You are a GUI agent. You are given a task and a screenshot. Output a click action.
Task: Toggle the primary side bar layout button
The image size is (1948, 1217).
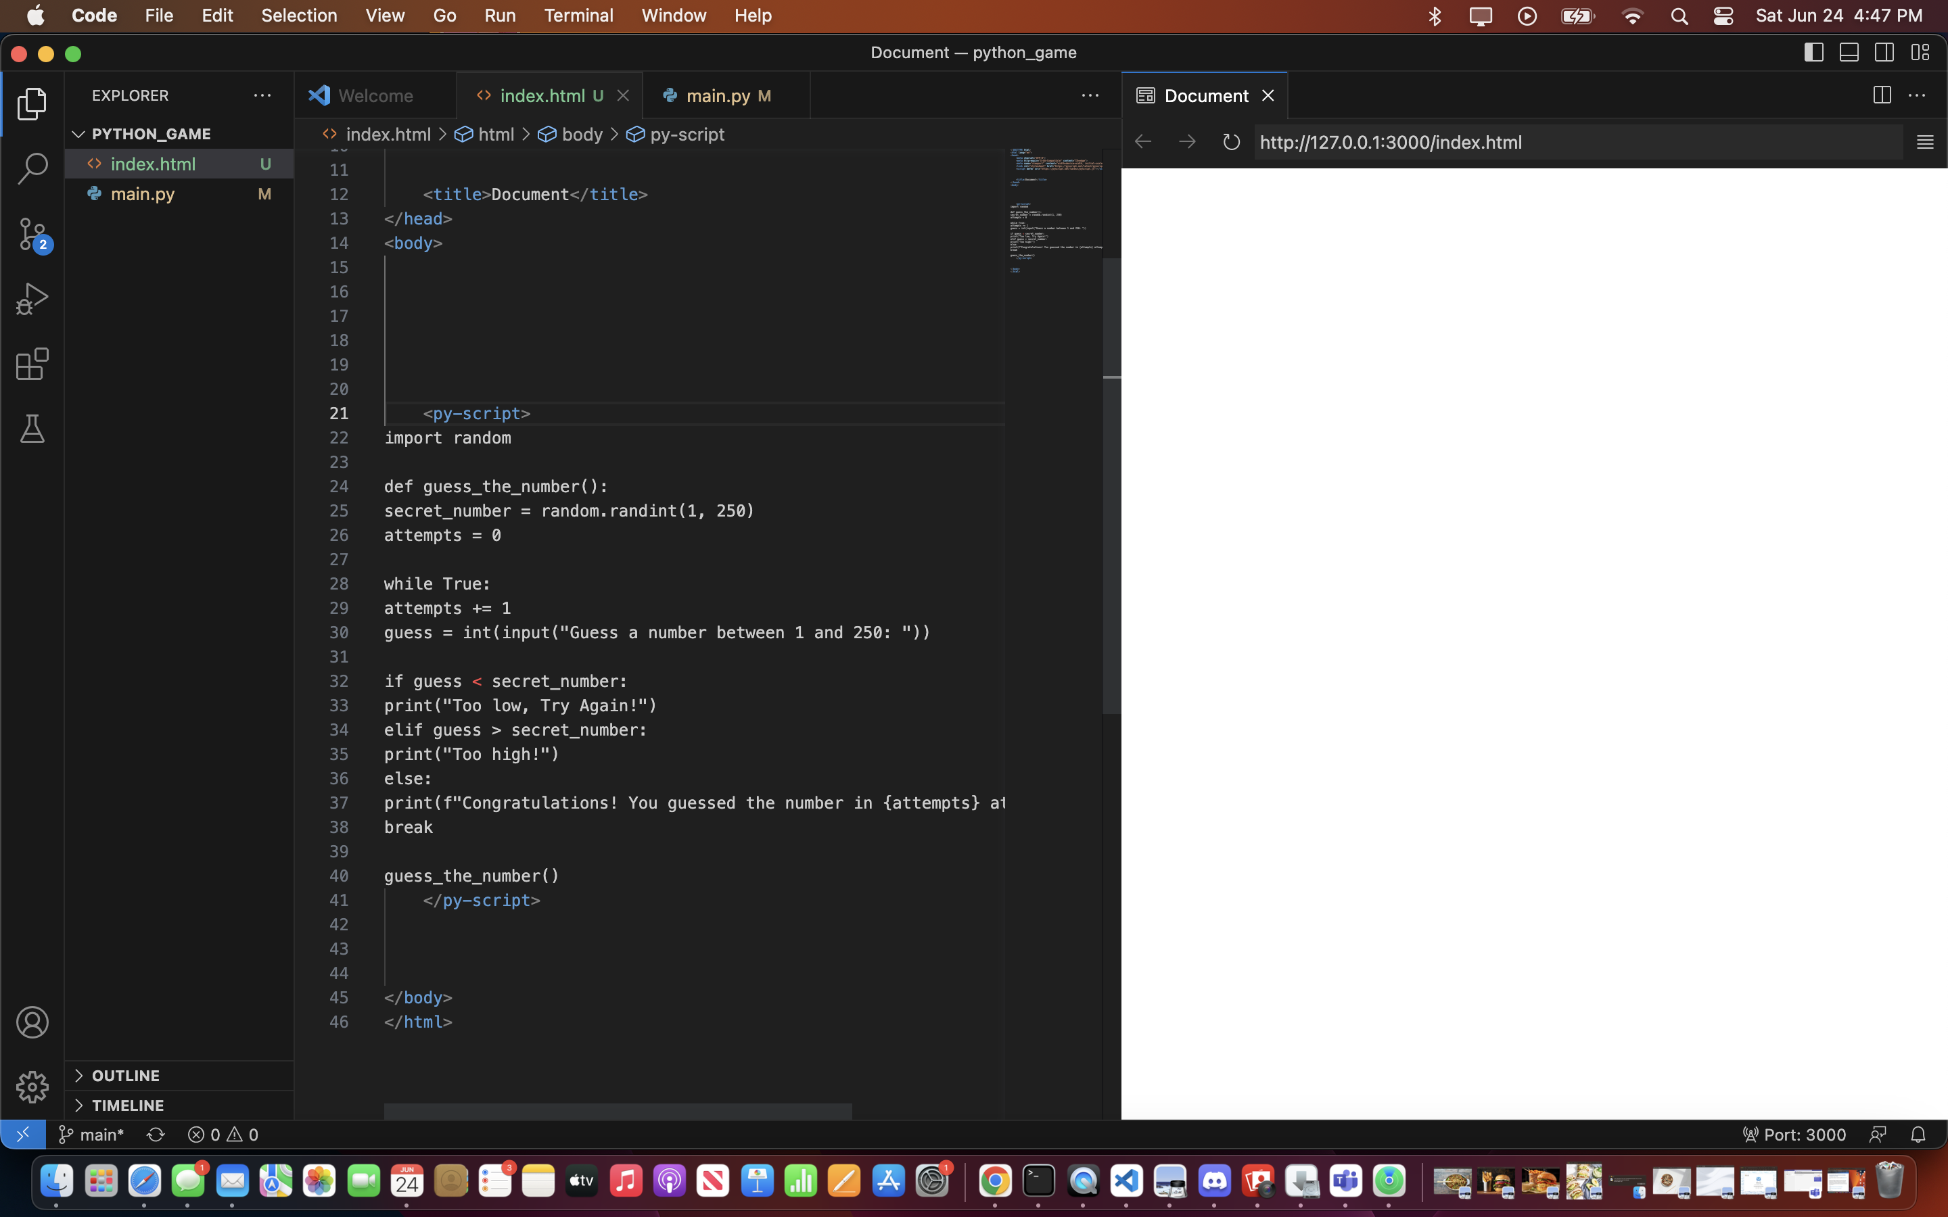click(1813, 52)
